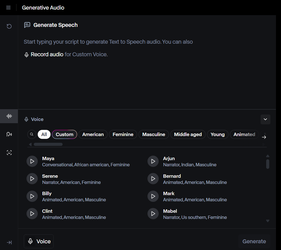This screenshot has height=250, width=281.
Task: Play the Mabel voice preview
Action: [153, 214]
